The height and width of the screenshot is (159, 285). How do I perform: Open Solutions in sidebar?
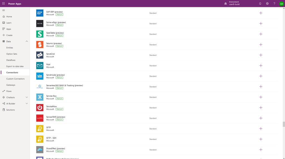[x=15, y=110]
